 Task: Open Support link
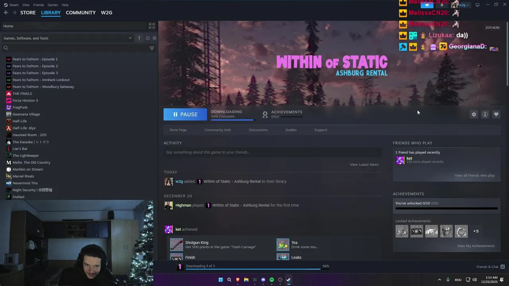pyautogui.click(x=321, y=130)
